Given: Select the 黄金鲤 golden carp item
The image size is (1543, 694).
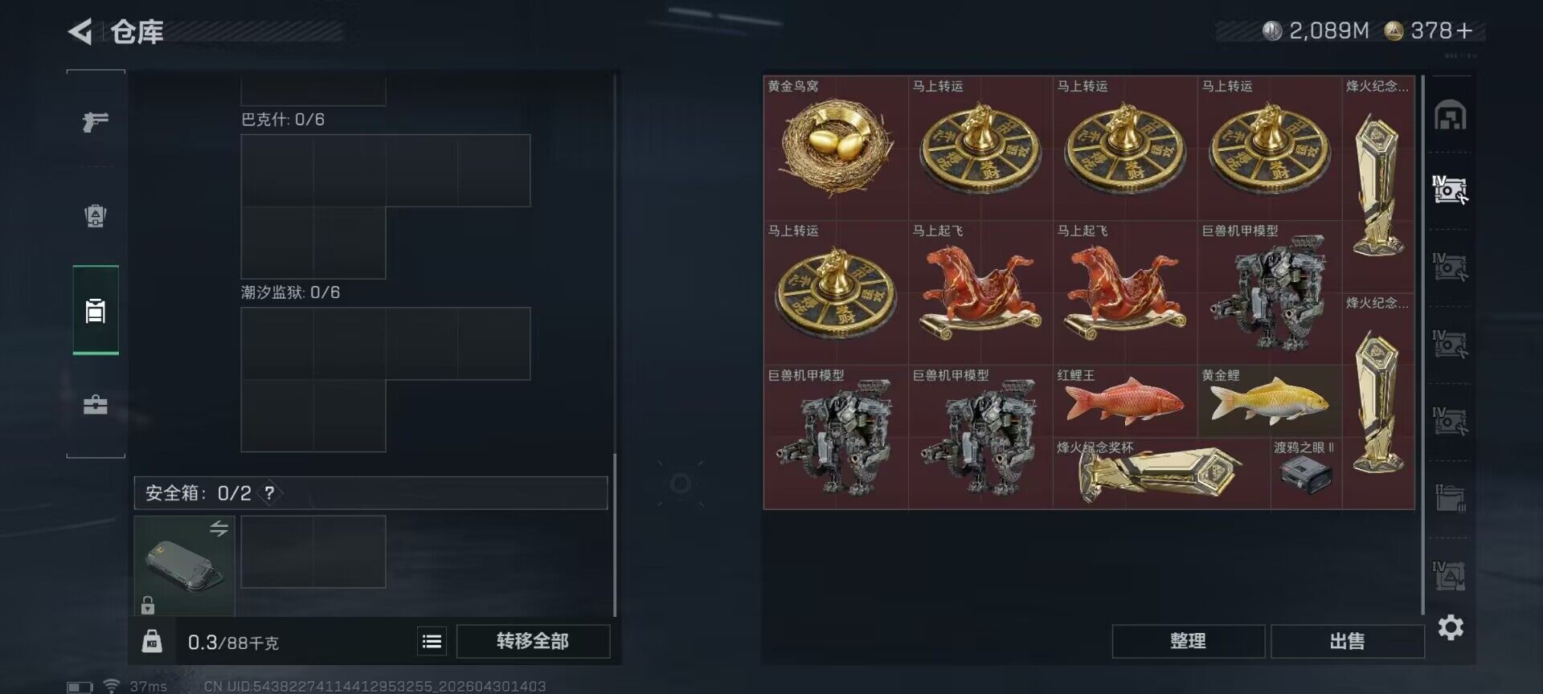Looking at the screenshot, I should coord(1270,402).
